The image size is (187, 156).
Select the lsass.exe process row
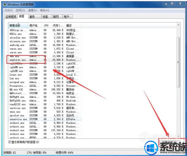[x=45, y=75]
